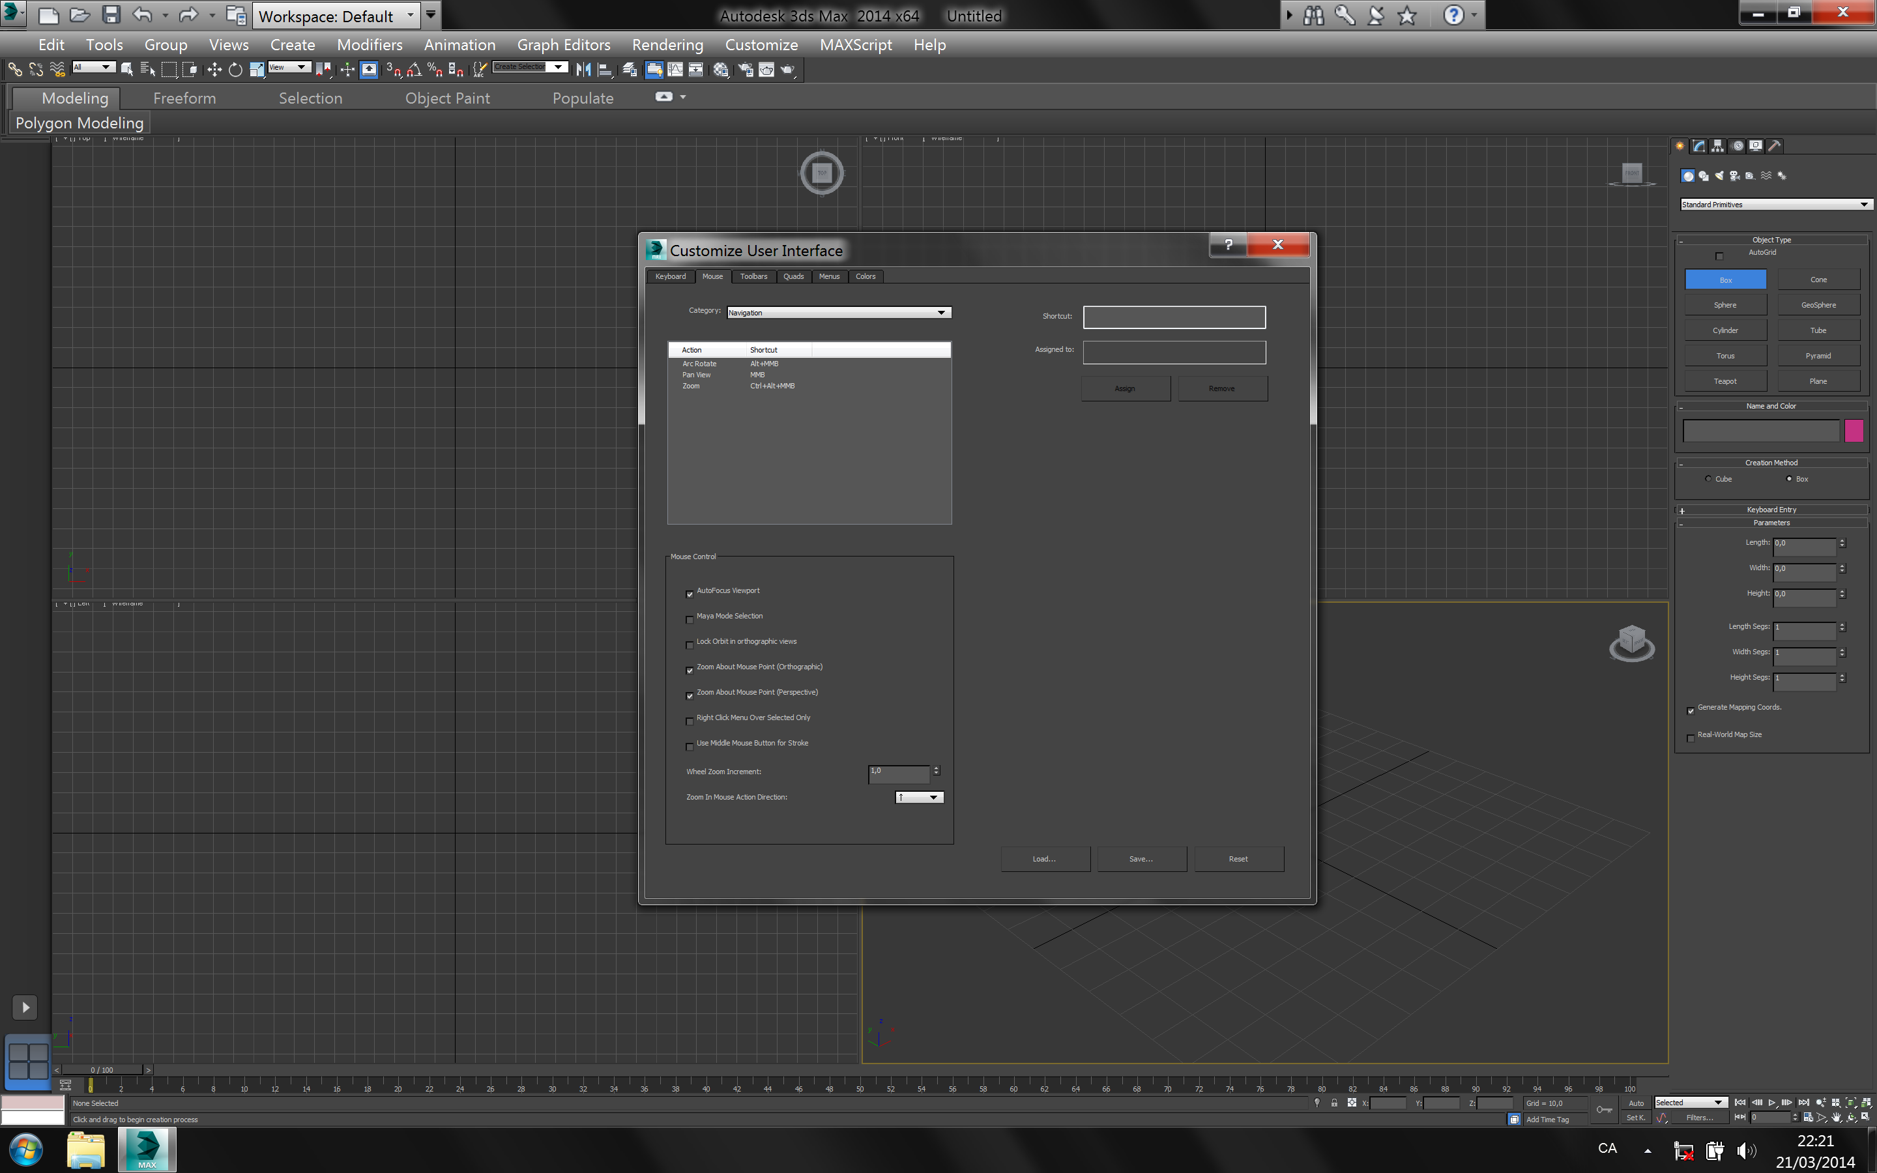Open the Utilities hammer panel
The width and height of the screenshot is (1877, 1173).
(x=1774, y=146)
